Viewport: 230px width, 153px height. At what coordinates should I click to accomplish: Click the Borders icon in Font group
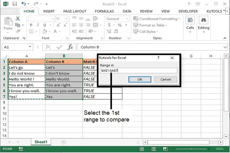(x=31, y=31)
